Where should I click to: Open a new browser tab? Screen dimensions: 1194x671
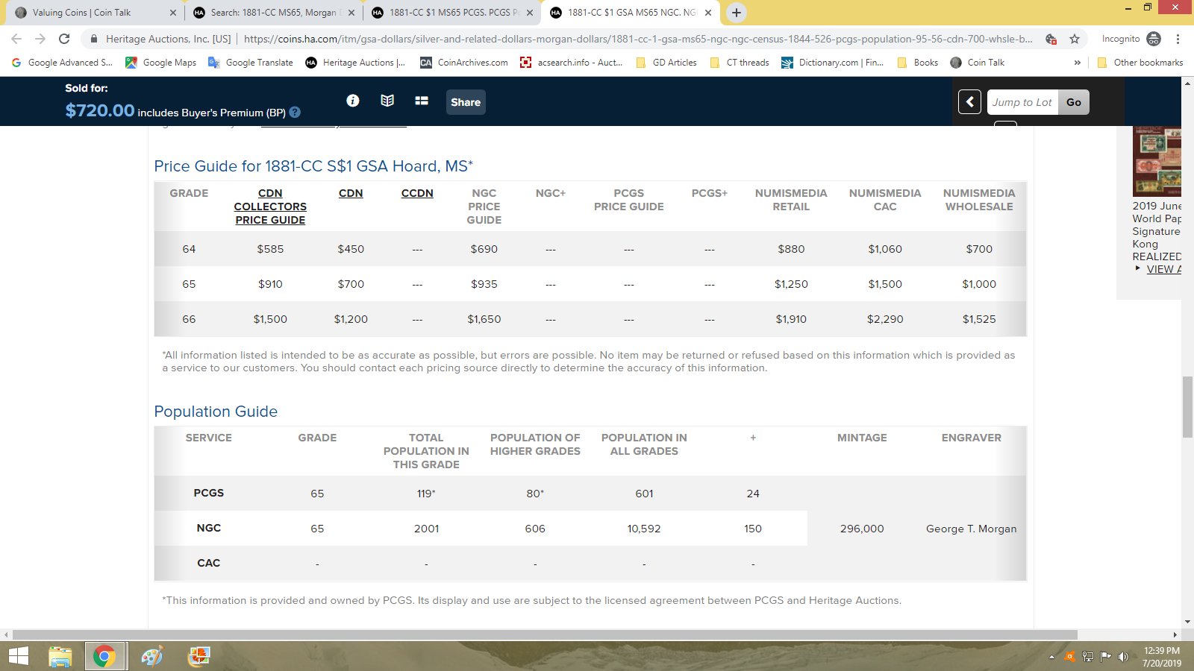click(736, 13)
